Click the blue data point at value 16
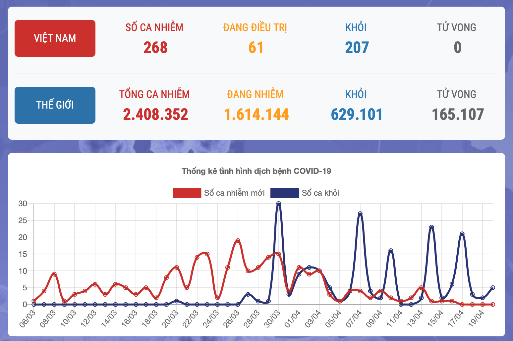Image resolution: width=513 pixels, height=341 pixels. 391,251
